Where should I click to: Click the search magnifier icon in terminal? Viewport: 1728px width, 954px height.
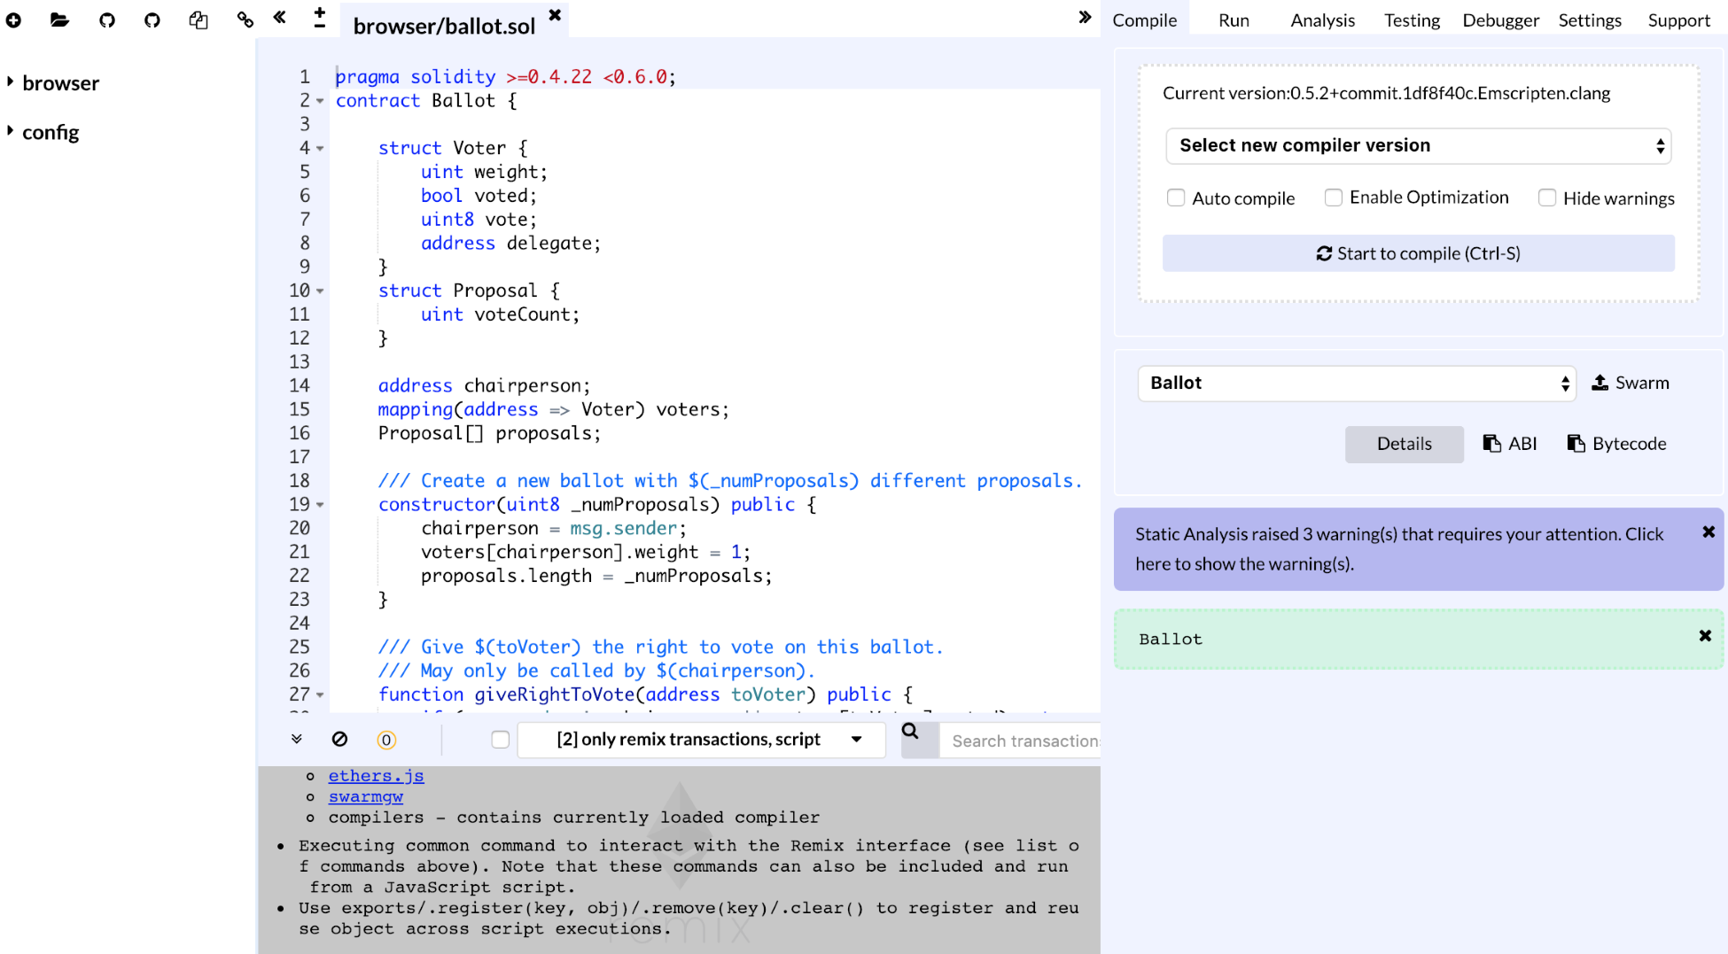click(x=910, y=732)
